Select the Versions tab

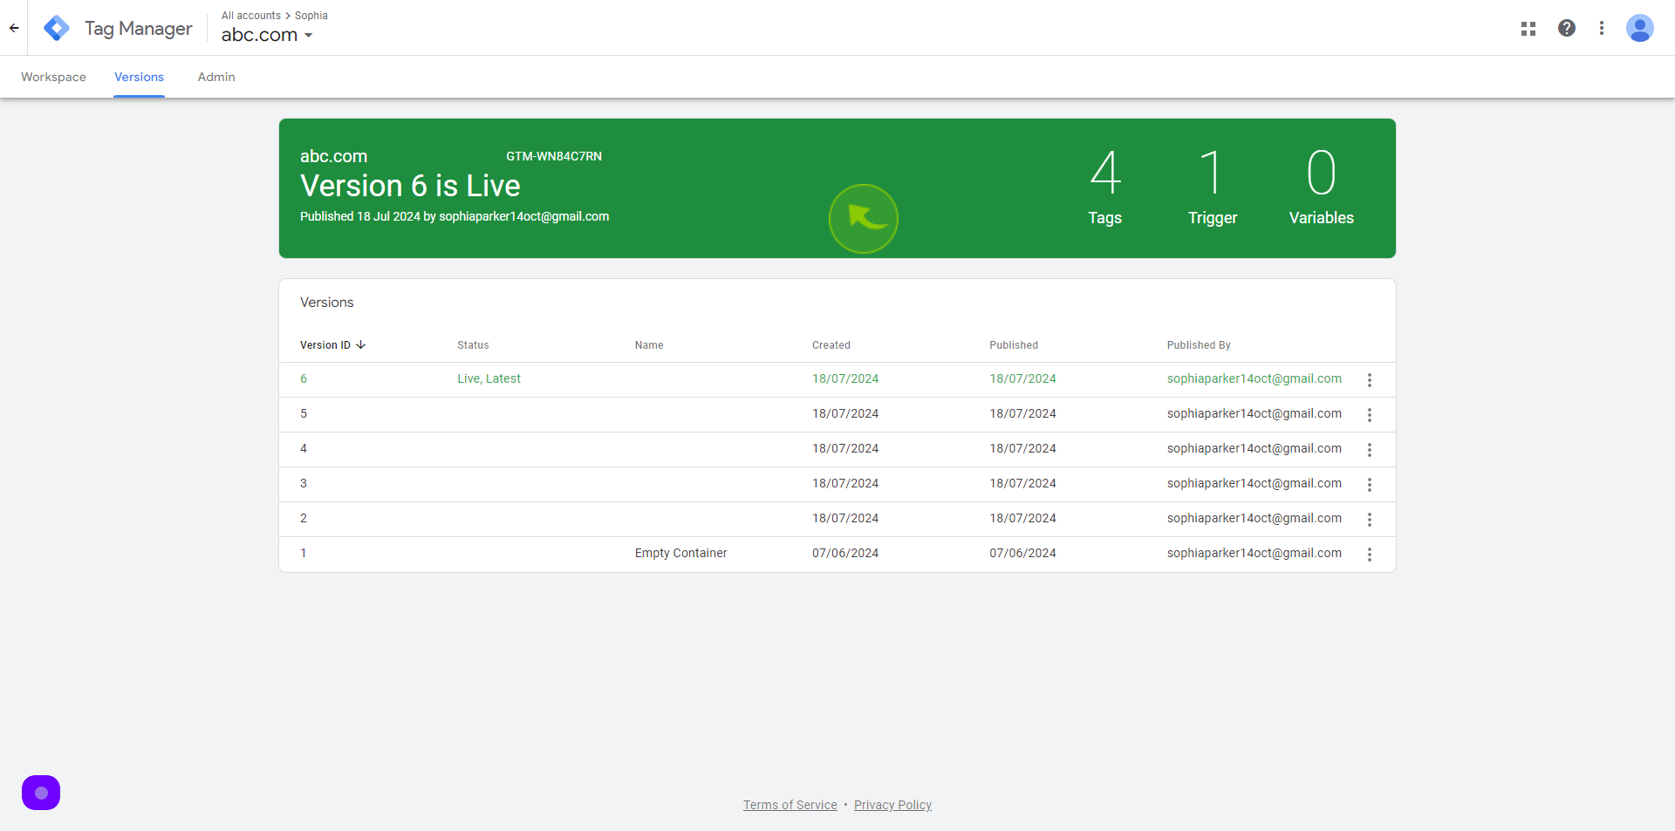(139, 77)
